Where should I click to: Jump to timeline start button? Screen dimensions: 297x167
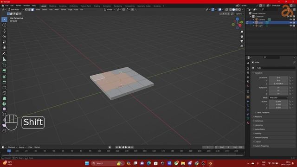coord(116,147)
